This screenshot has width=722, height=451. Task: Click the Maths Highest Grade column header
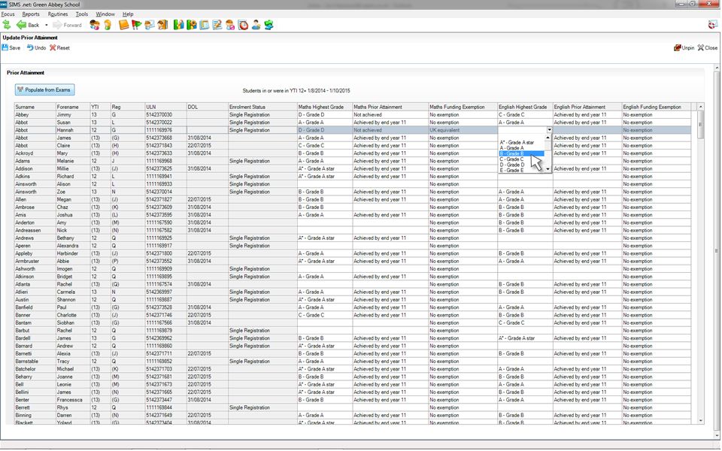point(325,107)
